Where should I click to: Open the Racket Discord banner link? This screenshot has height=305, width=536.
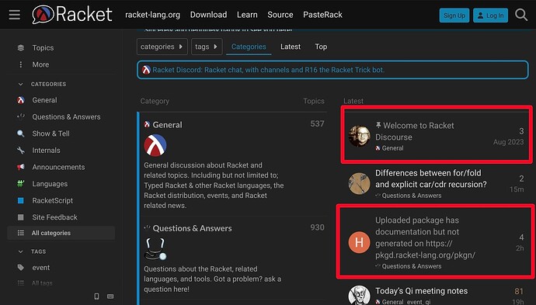click(x=268, y=70)
